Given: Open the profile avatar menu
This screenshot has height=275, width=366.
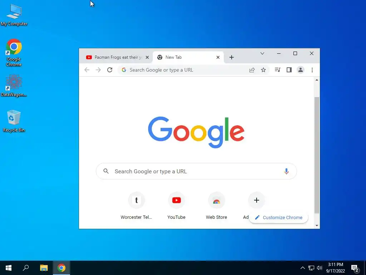Looking at the screenshot, I should pos(300,70).
